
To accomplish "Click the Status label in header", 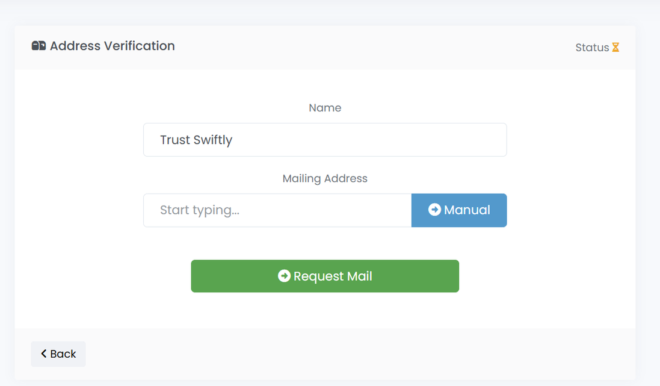I will [592, 48].
